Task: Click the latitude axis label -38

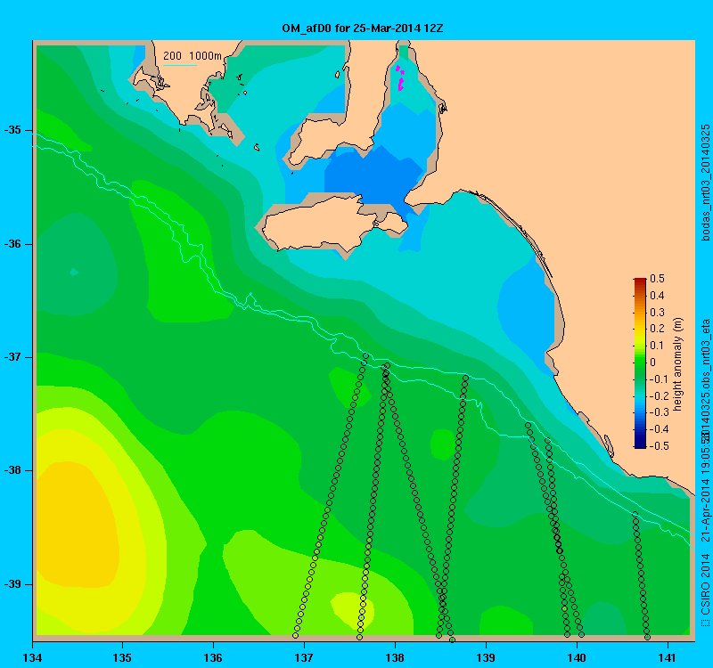Action: (x=12, y=470)
